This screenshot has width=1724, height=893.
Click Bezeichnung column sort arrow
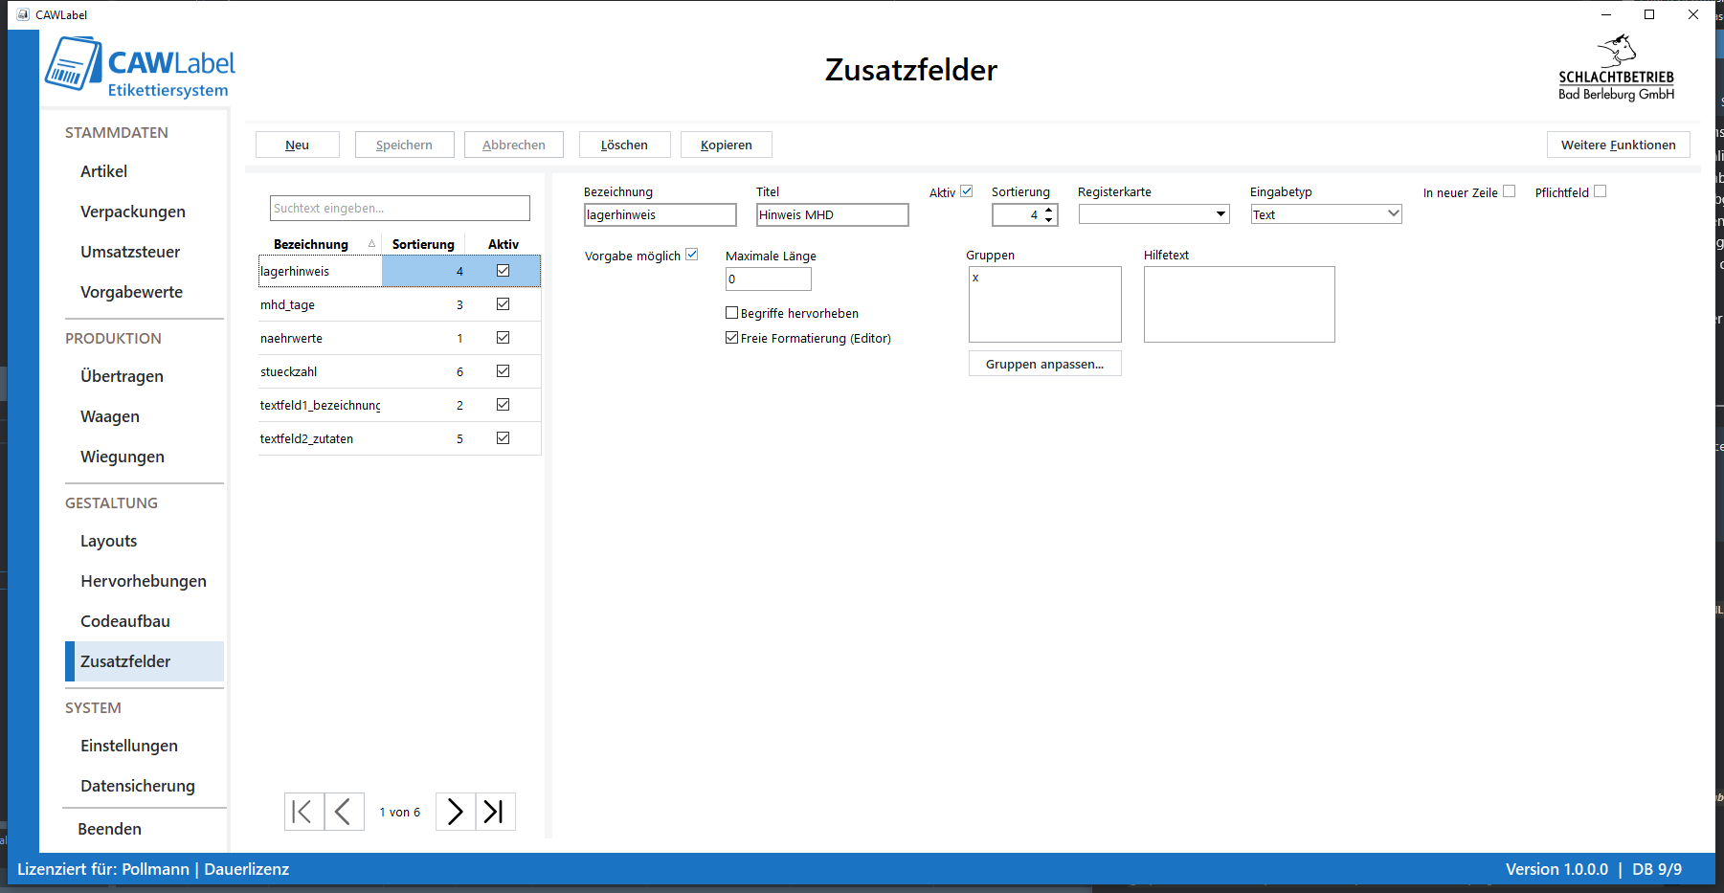371,244
